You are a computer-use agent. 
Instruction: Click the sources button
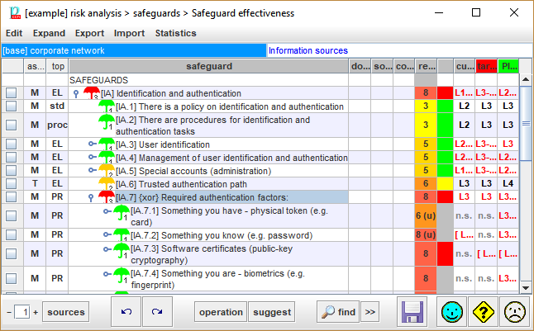click(65, 312)
